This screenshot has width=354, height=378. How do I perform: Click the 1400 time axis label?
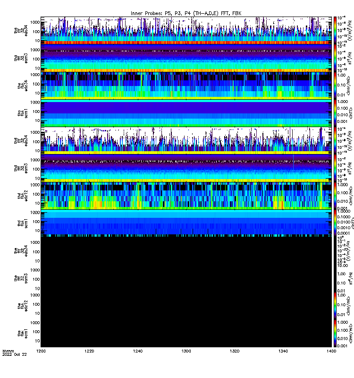pos(331,351)
